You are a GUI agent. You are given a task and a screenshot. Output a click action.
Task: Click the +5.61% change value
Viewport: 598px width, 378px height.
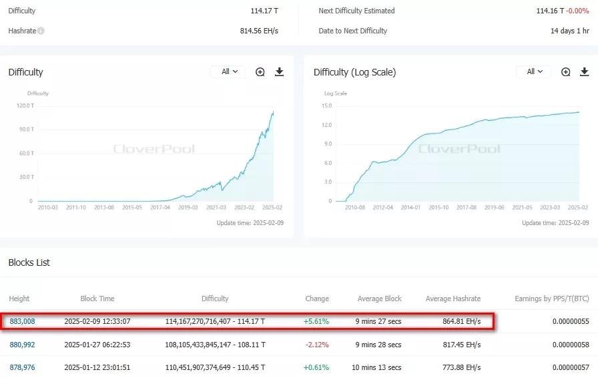tap(316, 321)
